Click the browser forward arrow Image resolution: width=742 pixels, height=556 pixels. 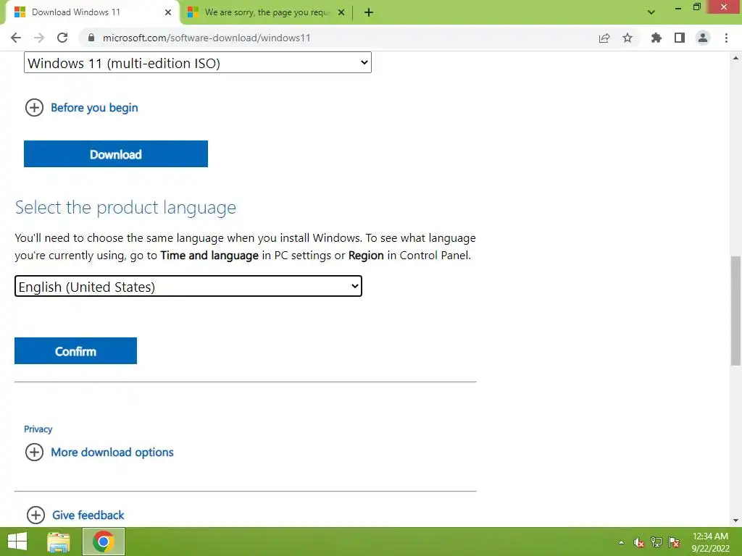(39, 38)
